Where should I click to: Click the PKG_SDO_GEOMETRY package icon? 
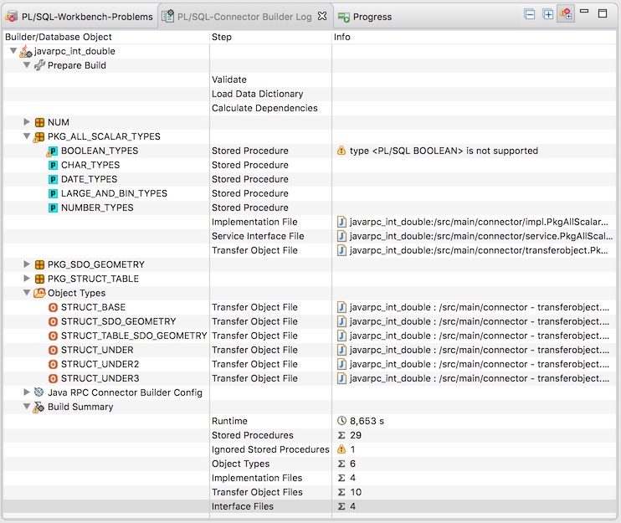pyautogui.click(x=39, y=264)
